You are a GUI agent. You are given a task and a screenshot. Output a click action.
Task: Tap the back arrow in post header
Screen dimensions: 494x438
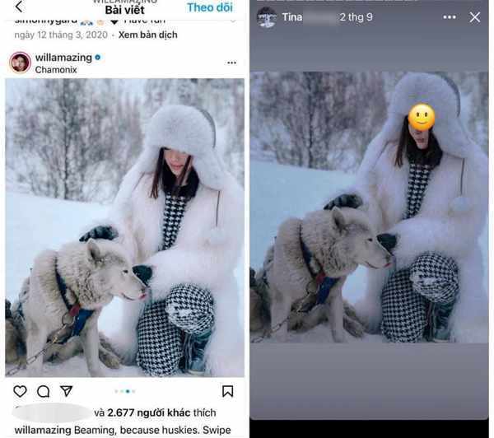[x=19, y=7]
